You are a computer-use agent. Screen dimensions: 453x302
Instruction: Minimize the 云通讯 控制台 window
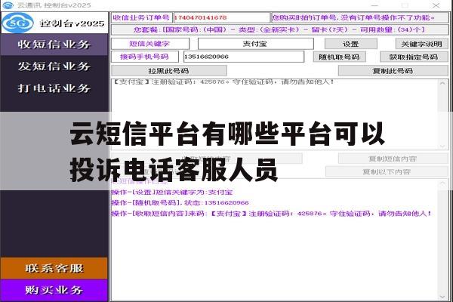click(374, 5)
